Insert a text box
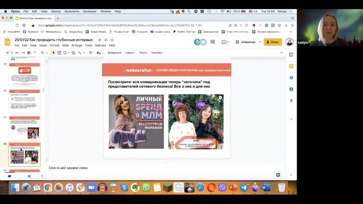This screenshot has width=363, height=204. [59, 53]
